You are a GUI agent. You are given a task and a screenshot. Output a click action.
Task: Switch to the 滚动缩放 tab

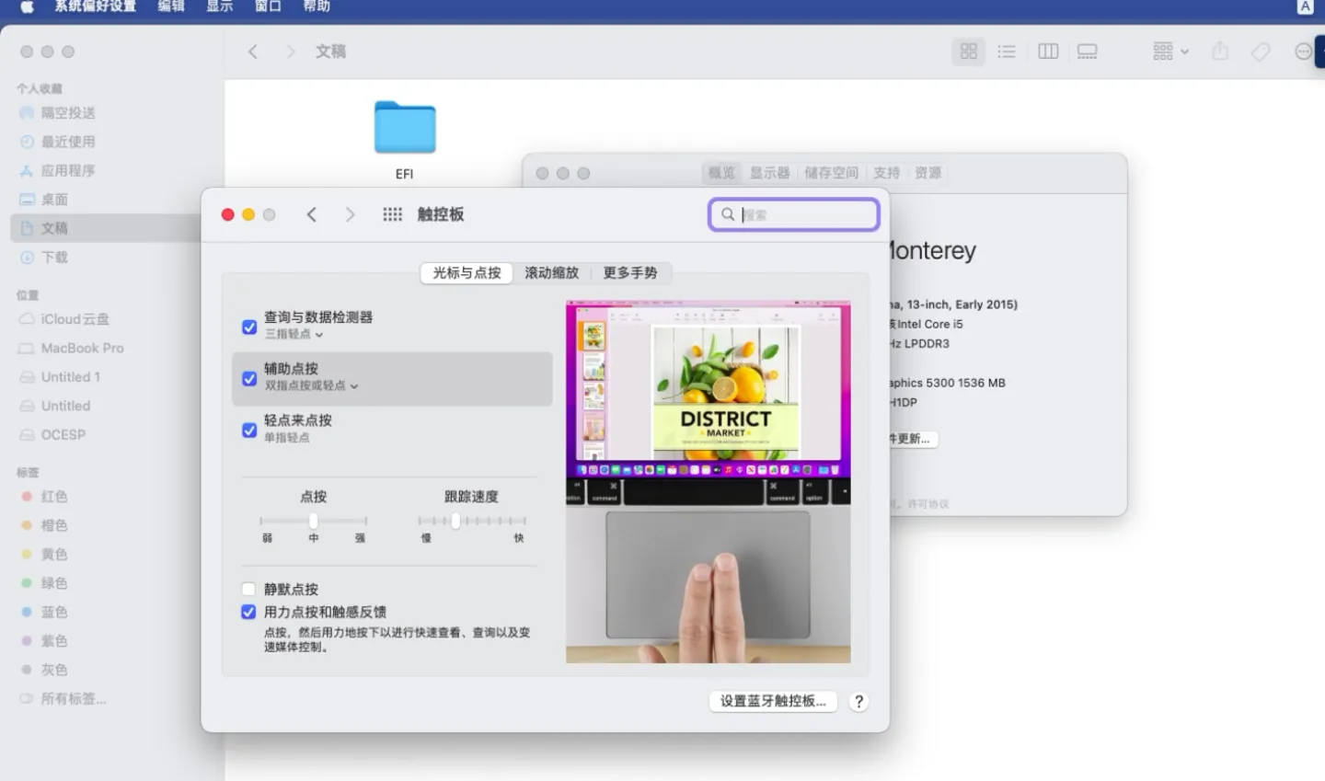[x=550, y=272]
